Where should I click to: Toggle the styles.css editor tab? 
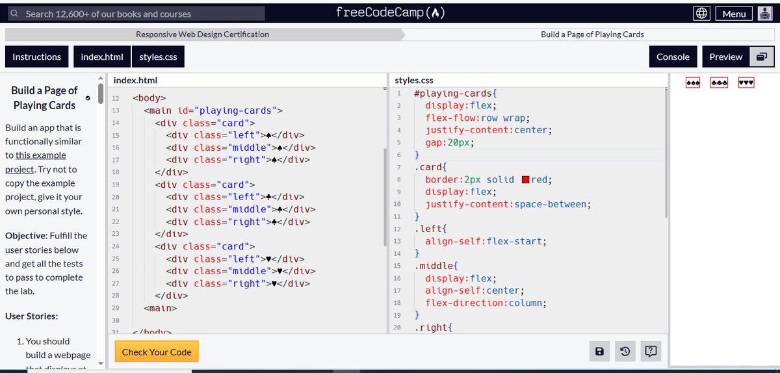[x=158, y=57]
